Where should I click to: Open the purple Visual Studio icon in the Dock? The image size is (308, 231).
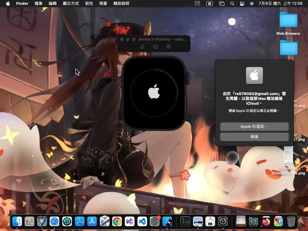click(x=129, y=222)
